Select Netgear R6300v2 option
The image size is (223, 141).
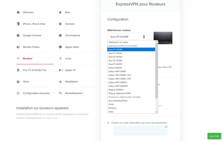coord(131,90)
